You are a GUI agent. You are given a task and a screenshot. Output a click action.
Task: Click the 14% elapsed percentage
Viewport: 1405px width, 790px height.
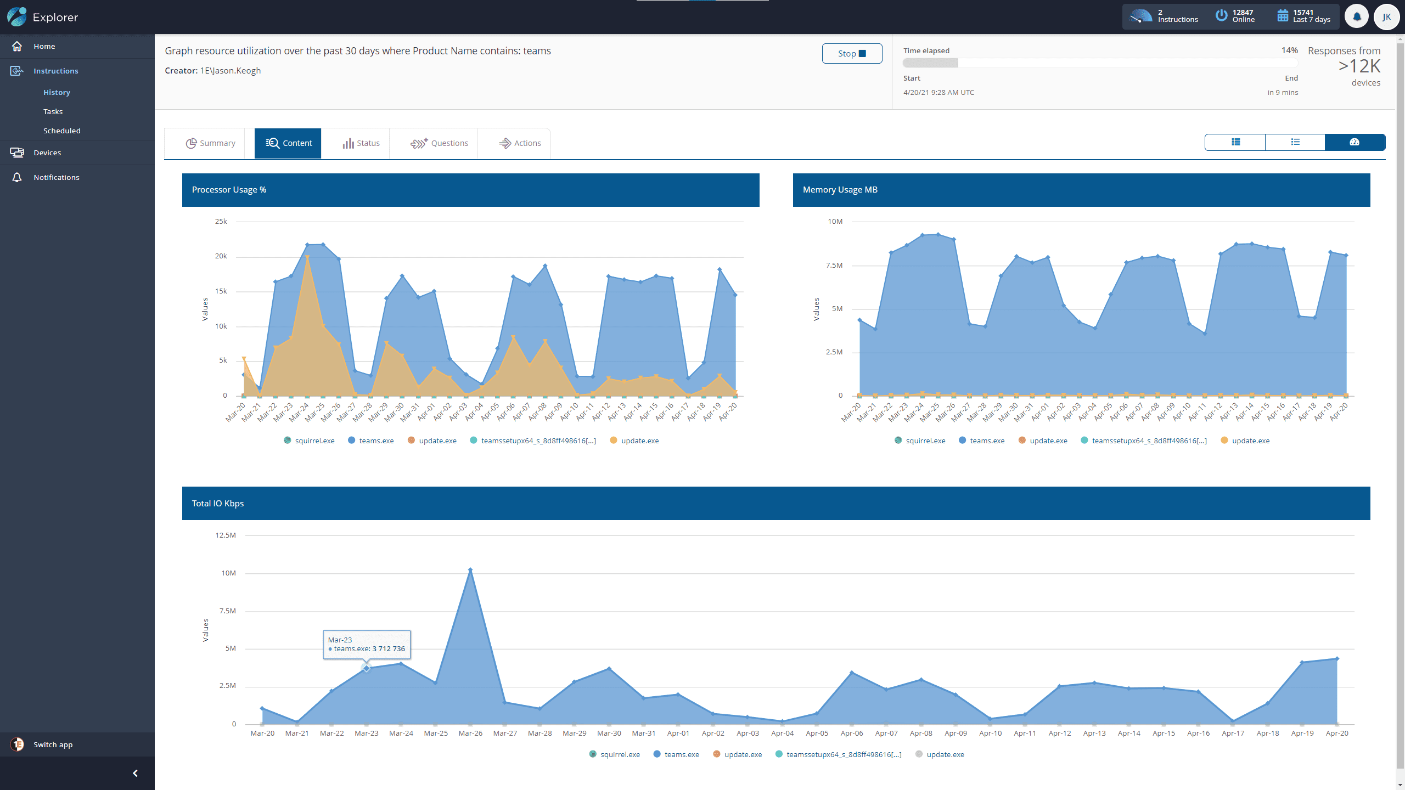pos(1290,50)
